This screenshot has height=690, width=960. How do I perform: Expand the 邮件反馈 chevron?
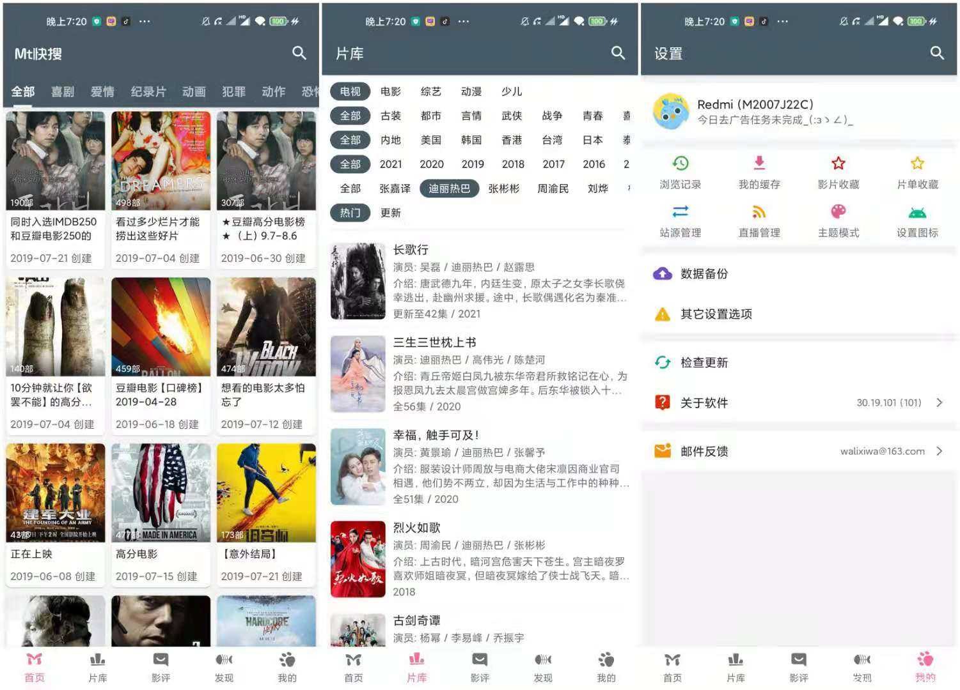tap(940, 451)
